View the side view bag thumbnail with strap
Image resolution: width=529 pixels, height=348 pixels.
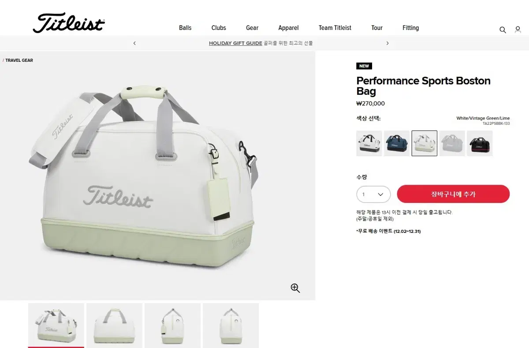(172, 326)
